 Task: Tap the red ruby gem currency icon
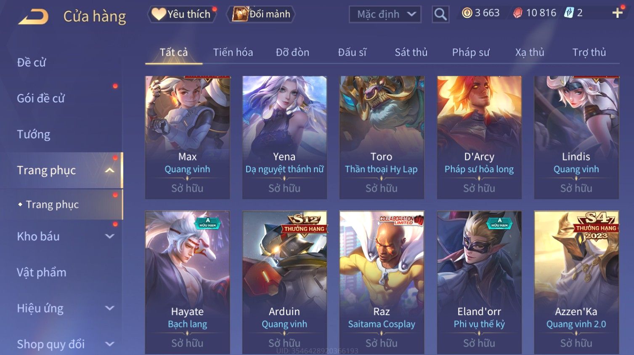[x=518, y=13]
